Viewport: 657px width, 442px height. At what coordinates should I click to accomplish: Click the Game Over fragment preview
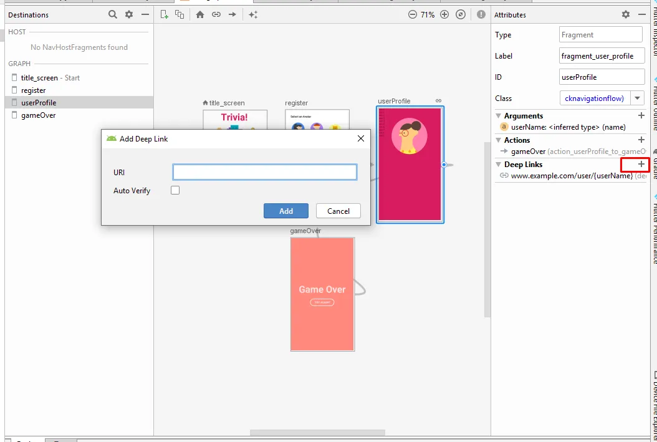[x=322, y=294]
